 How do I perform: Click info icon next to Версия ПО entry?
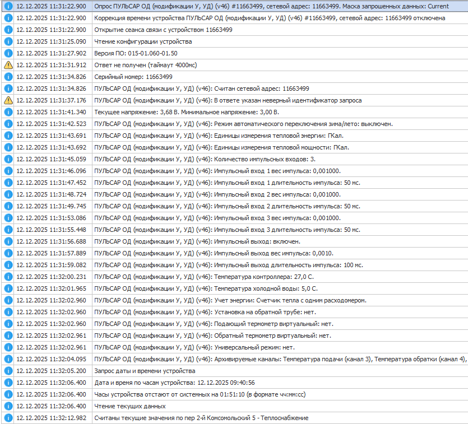[8, 53]
